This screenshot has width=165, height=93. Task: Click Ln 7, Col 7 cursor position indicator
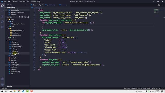pyautogui.click(x=127, y=88)
